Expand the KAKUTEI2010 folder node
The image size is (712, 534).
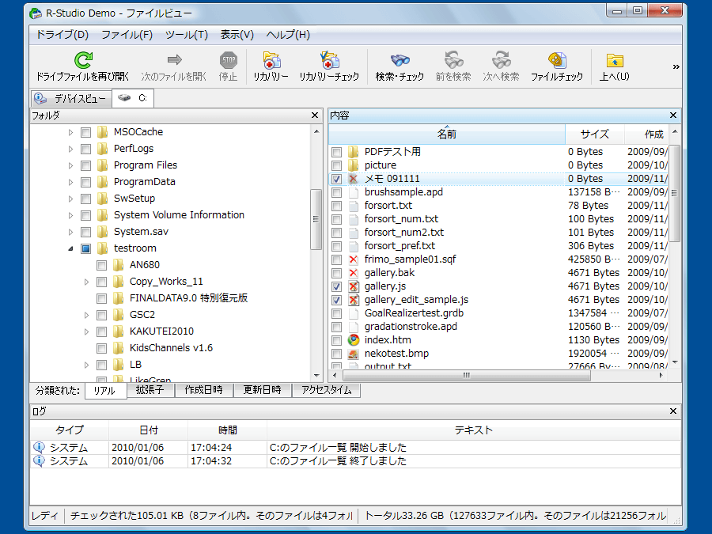pos(87,331)
